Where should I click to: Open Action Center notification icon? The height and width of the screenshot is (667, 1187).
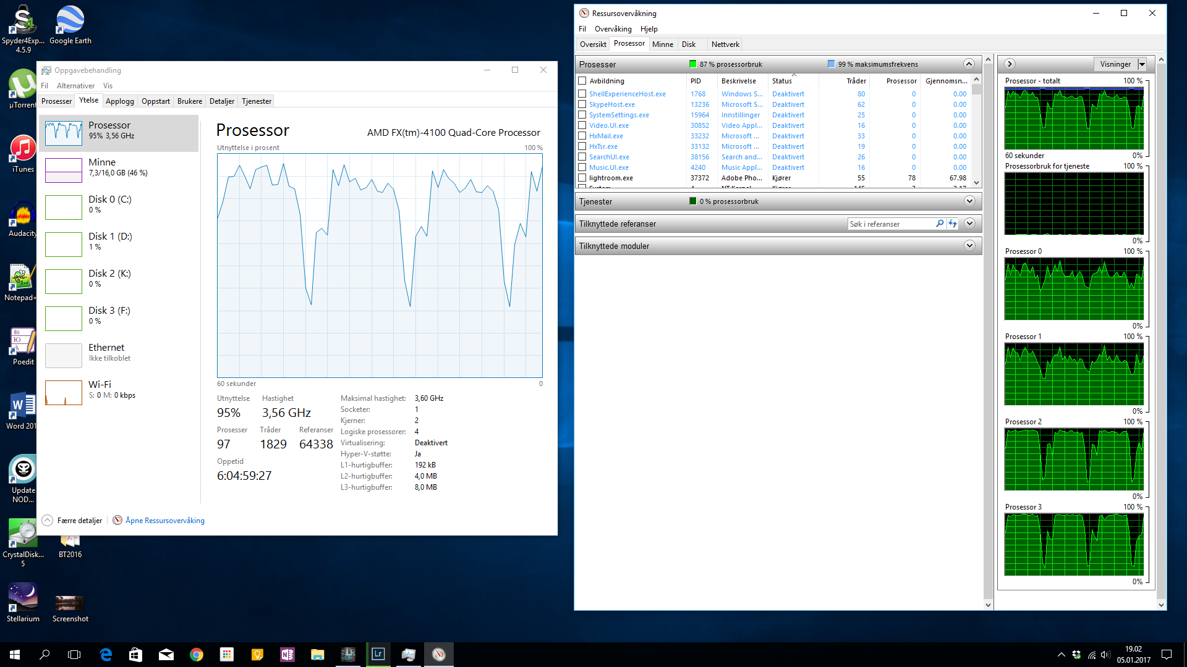coord(1167,655)
